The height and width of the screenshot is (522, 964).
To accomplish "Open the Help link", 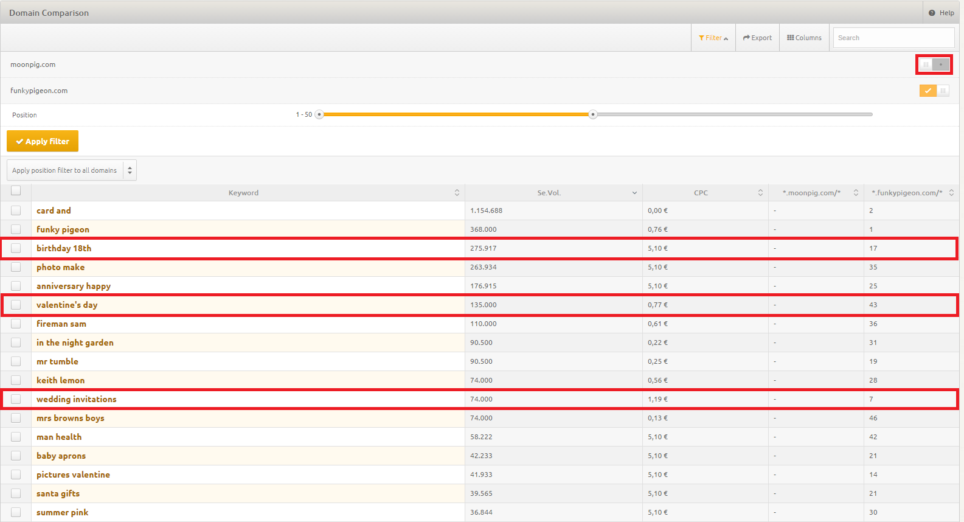I will click(941, 13).
